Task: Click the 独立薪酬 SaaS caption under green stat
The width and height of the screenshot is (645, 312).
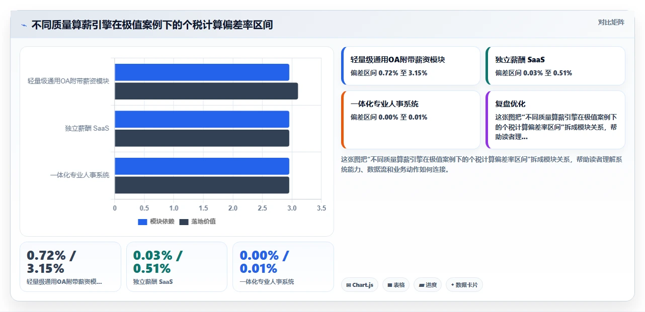Action: (153, 282)
